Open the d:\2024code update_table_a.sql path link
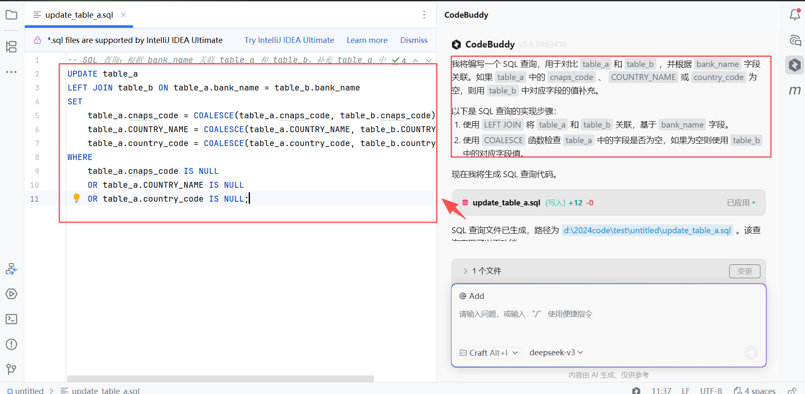 (647, 230)
